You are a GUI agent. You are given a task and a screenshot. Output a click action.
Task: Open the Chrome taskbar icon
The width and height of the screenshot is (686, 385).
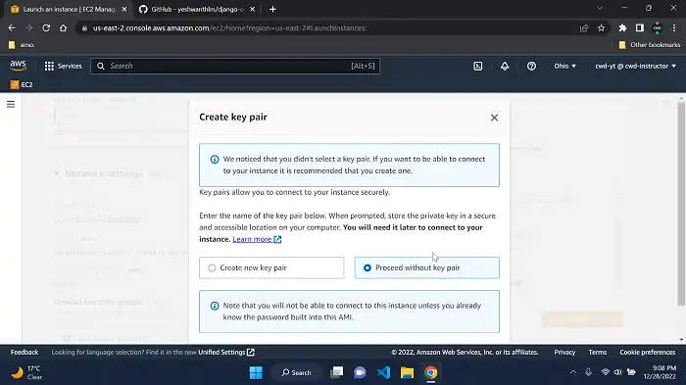coord(431,372)
